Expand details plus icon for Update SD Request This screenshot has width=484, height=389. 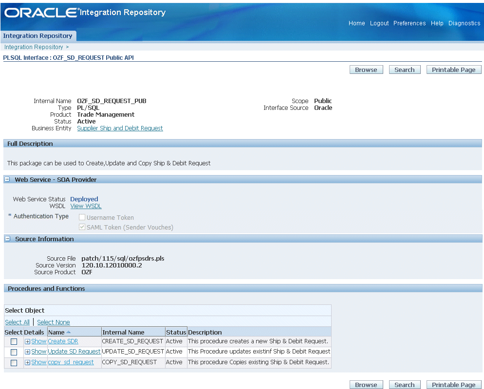click(27, 352)
